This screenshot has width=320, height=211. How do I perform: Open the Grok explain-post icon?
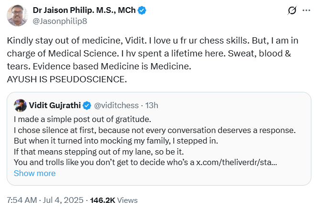tap(290, 11)
